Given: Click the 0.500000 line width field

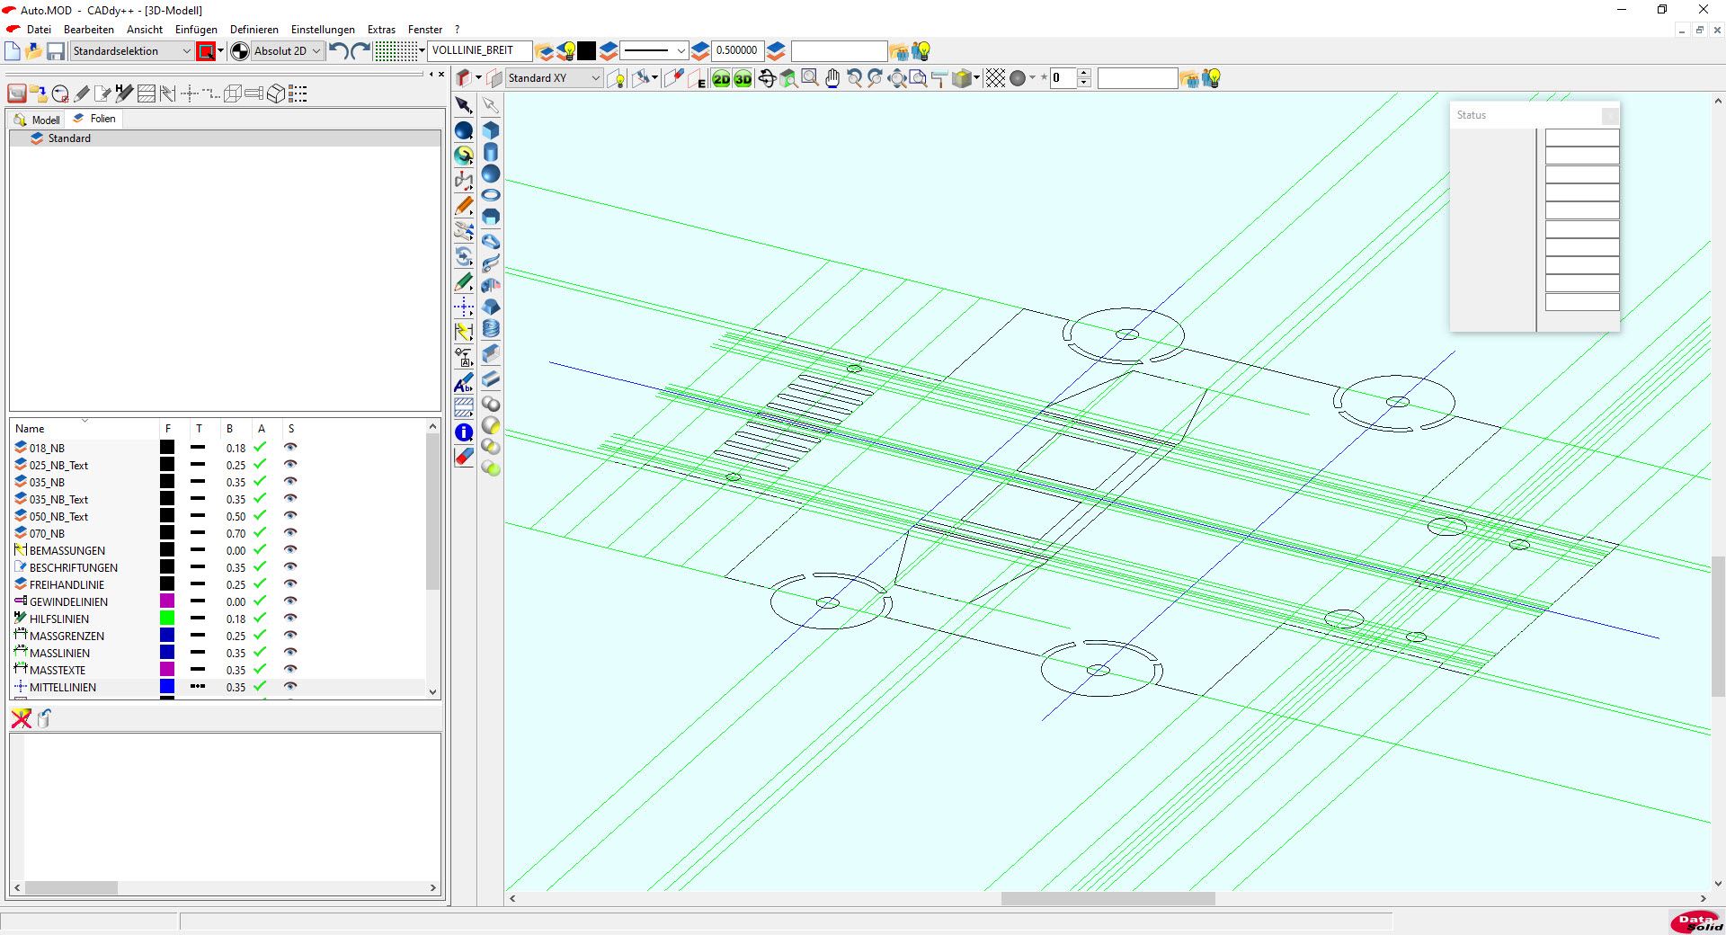Looking at the screenshot, I should (x=736, y=51).
